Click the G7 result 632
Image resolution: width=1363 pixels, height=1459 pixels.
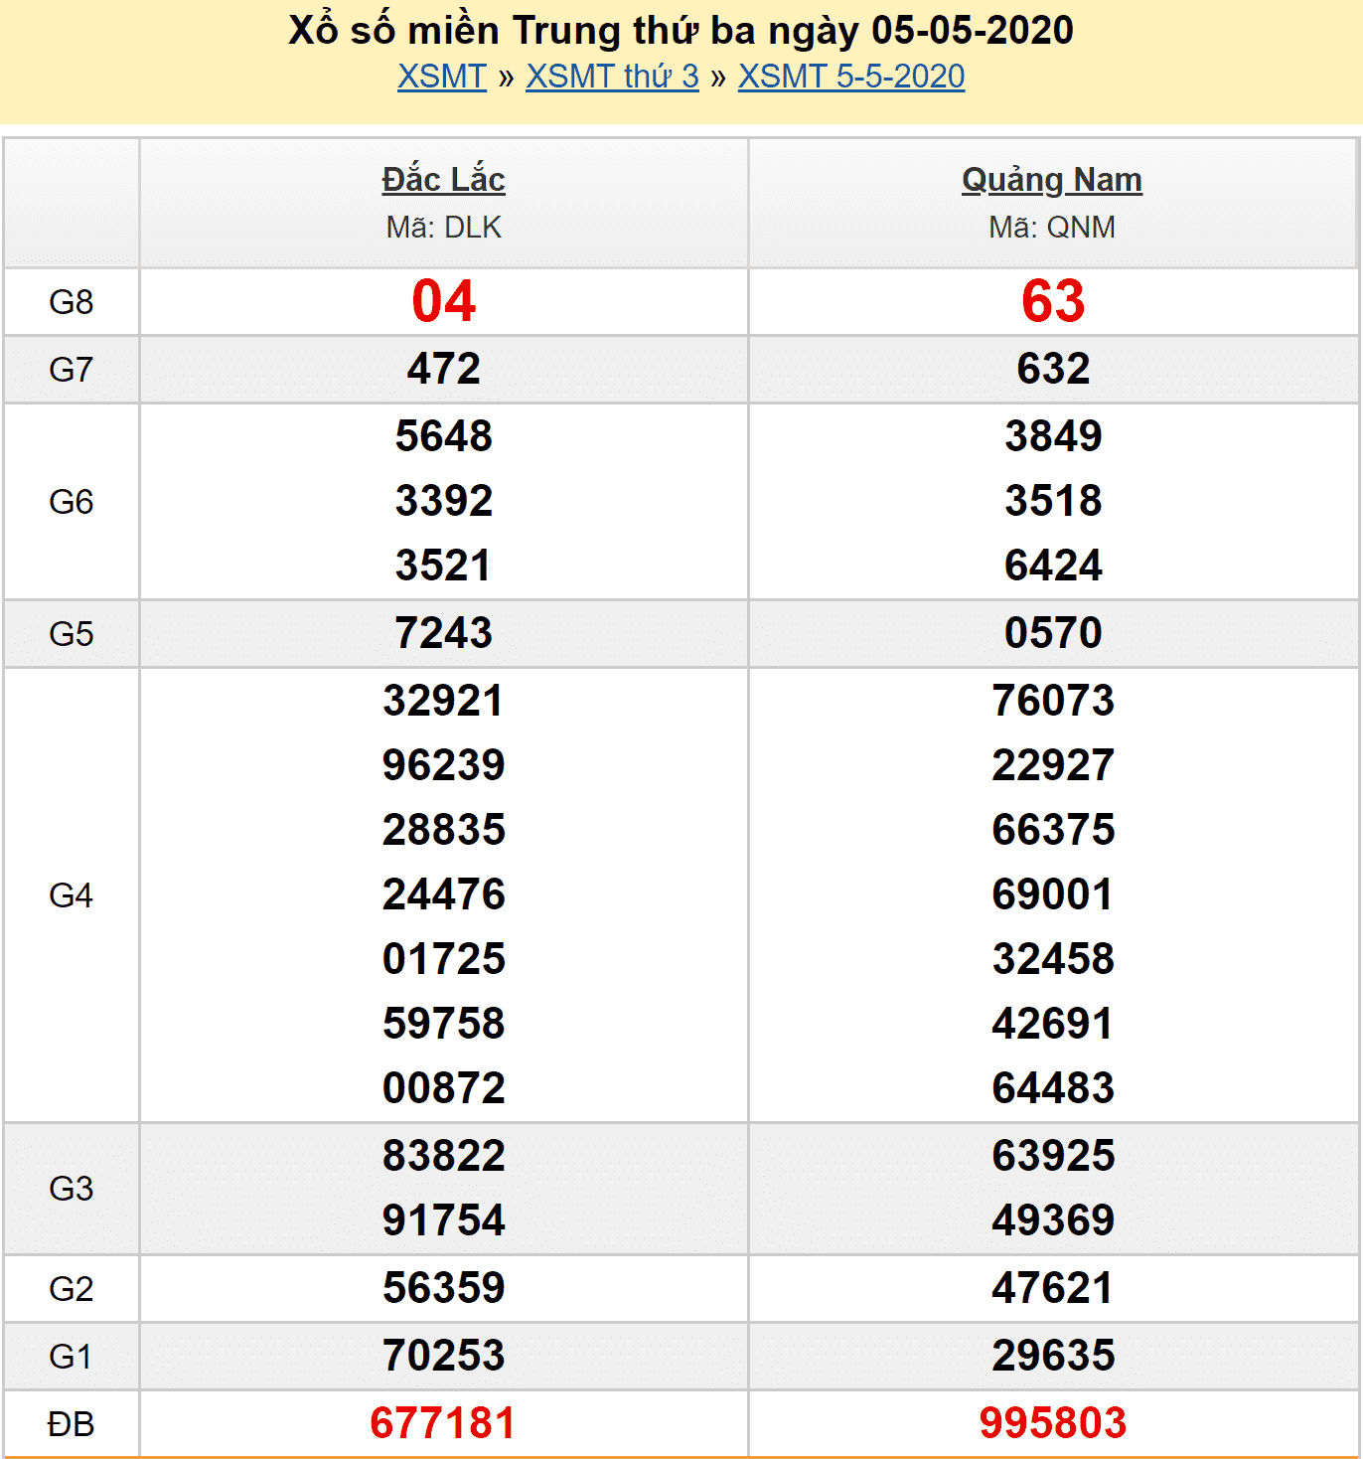tap(1053, 369)
